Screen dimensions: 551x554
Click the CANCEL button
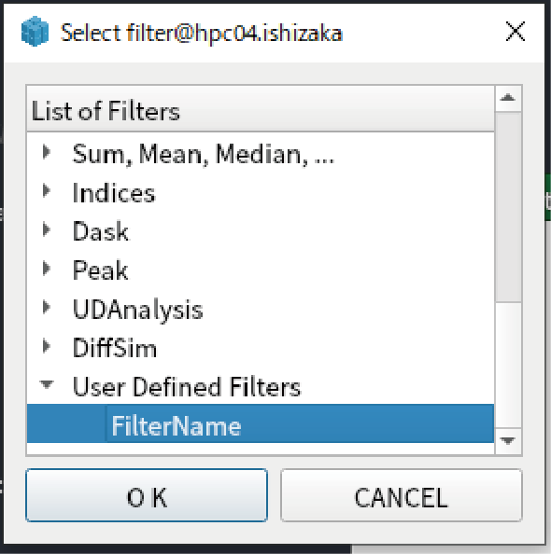(x=402, y=495)
